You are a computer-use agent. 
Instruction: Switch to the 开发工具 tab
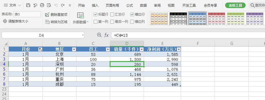[189, 6]
